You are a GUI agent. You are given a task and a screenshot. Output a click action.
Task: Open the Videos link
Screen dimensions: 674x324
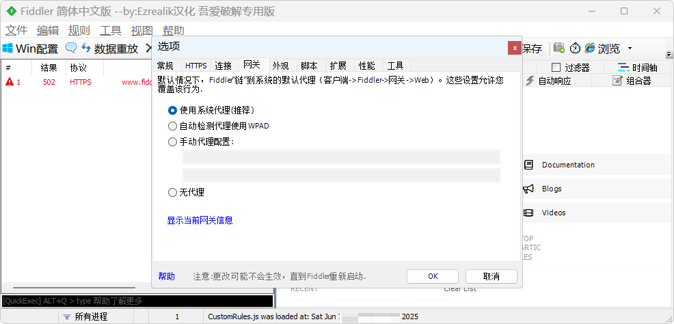click(554, 213)
